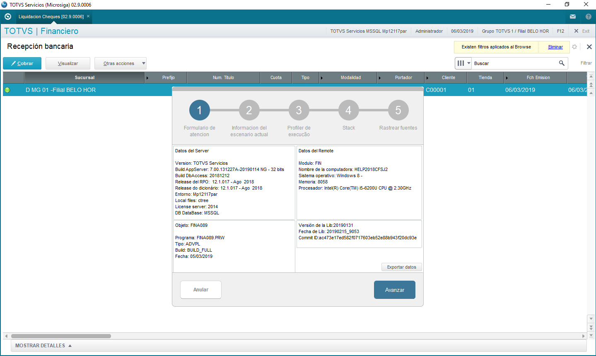The height and width of the screenshot is (356, 596).
Task: Click the TOTVS logo menu icon
Action: [7, 17]
